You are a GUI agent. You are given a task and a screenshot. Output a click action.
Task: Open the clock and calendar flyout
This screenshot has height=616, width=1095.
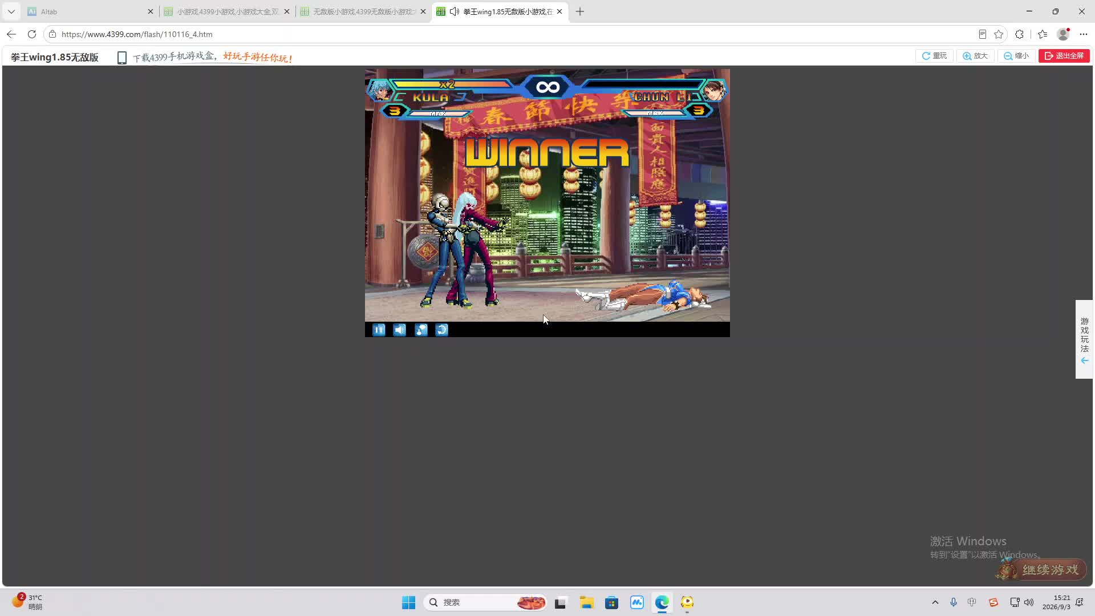pyautogui.click(x=1056, y=602)
